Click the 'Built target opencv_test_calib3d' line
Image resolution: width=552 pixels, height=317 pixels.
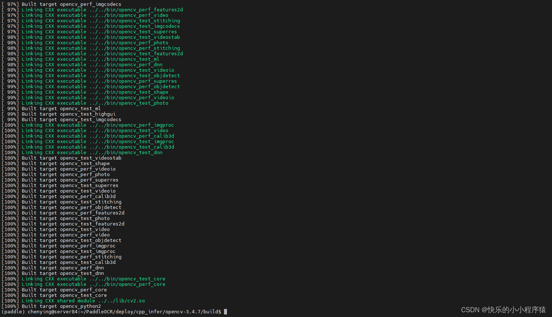click(59, 262)
